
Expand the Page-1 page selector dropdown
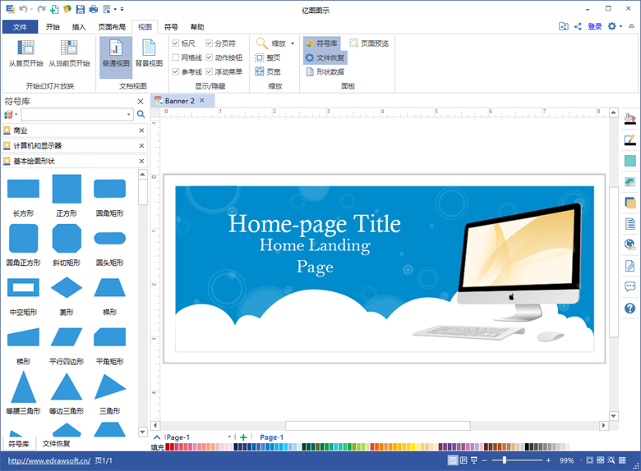[230, 437]
